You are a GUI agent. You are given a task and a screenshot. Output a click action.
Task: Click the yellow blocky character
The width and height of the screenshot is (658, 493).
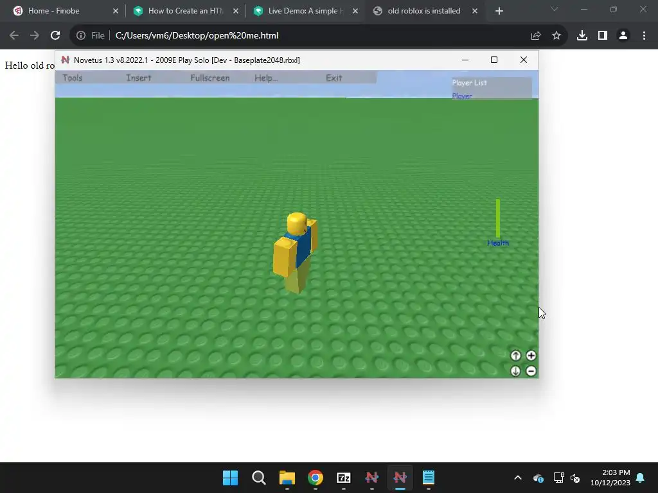coord(295,252)
